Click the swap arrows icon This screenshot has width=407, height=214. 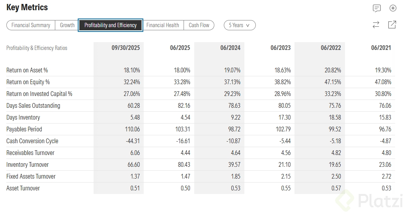coord(376,25)
